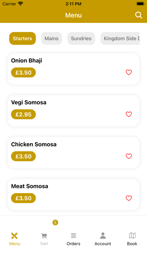The image size is (147, 262).
Task: Open the Account person icon
Action: click(x=103, y=236)
